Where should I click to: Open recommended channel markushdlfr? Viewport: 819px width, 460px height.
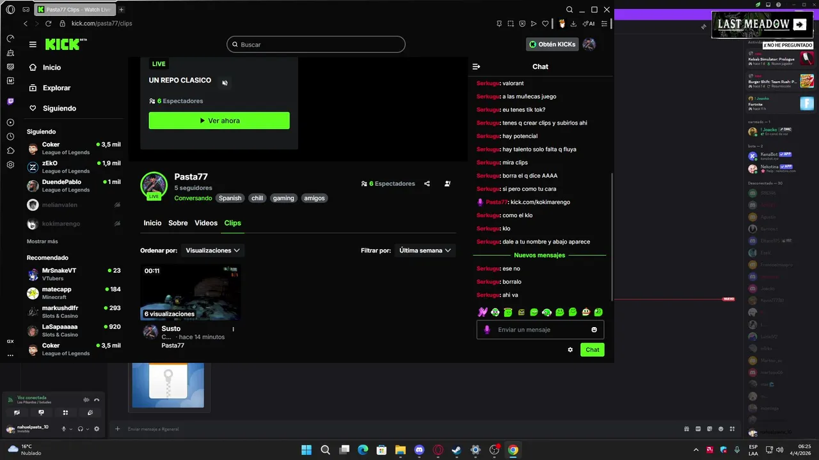(x=74, y=312)
